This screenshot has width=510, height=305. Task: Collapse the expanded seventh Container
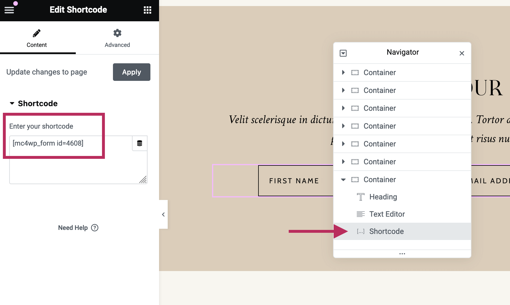coord(343,180)
